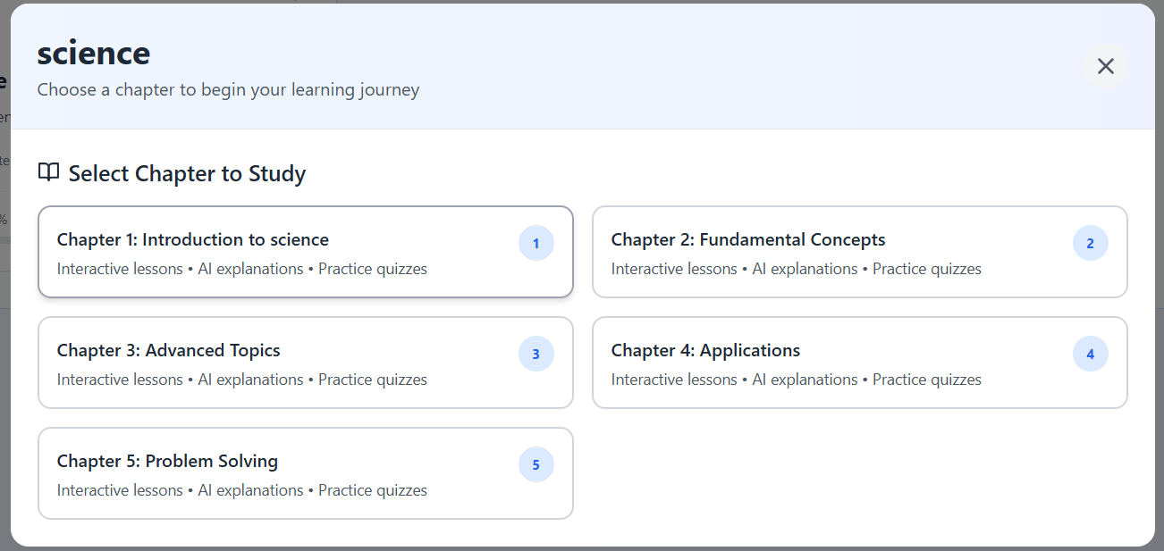Select the number 3 circular badge
The image size is (1164, 551).
[x=536, y=354]
